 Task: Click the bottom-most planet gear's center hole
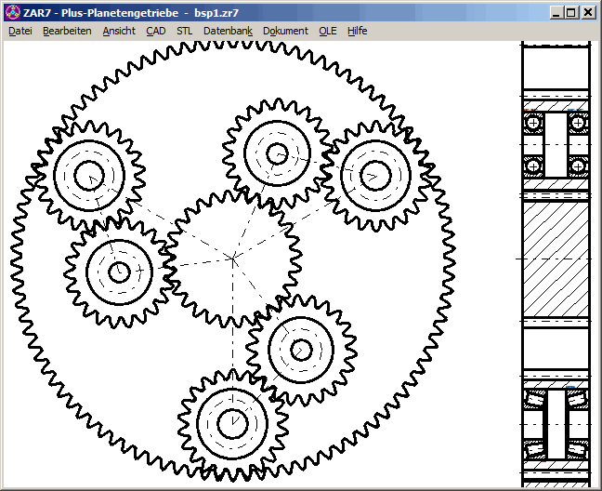tap(231, 424)
